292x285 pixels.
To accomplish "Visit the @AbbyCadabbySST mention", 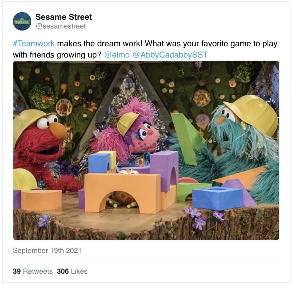I will point(170,55).
